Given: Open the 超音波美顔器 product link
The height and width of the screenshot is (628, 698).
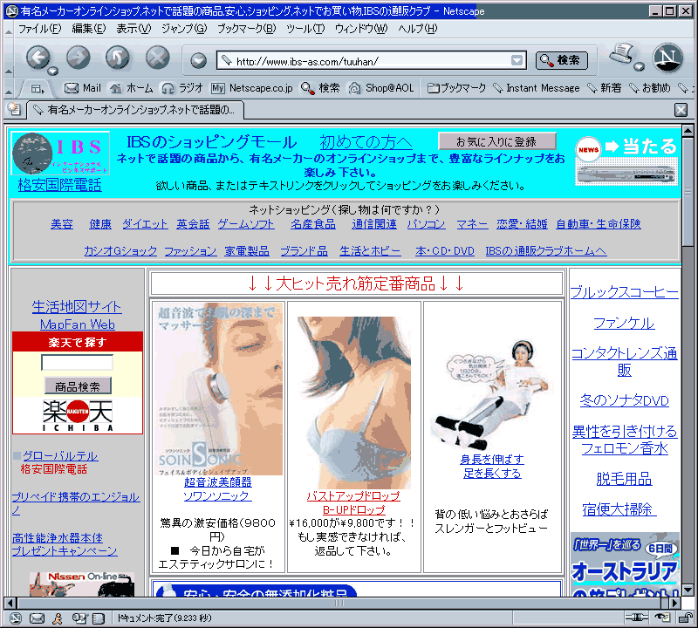Looking at the screenshot, I should [217, 482].
